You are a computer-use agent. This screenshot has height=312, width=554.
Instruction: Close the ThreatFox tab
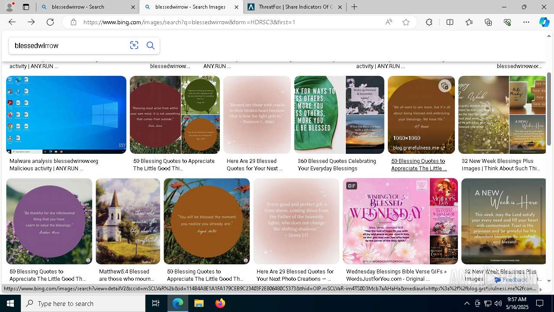pos(340,7)
